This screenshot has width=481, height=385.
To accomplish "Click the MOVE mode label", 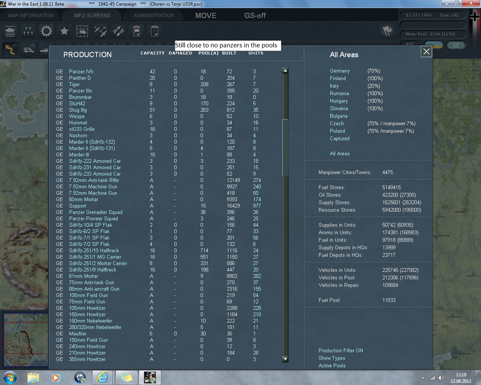I will tap(206, 15).
